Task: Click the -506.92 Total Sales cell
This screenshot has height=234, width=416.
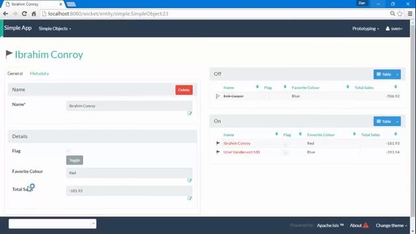Action: coord(393,96)
